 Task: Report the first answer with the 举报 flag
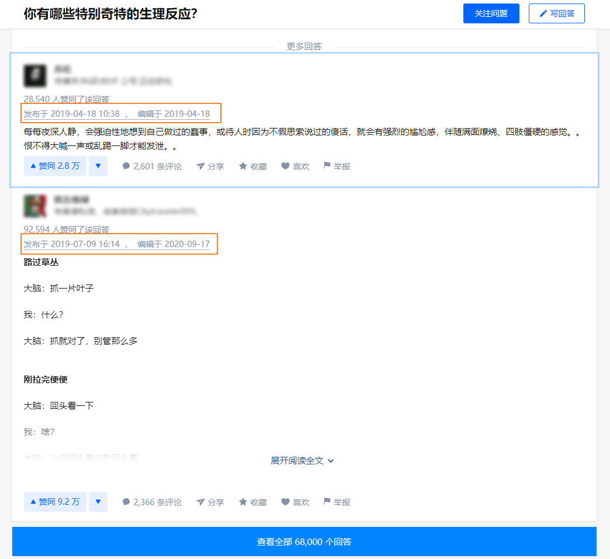tap(337, 166)
